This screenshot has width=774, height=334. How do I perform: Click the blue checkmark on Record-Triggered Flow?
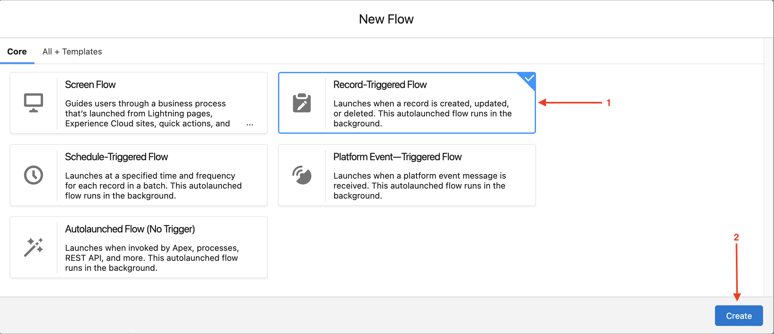click(x=529, y=78)
